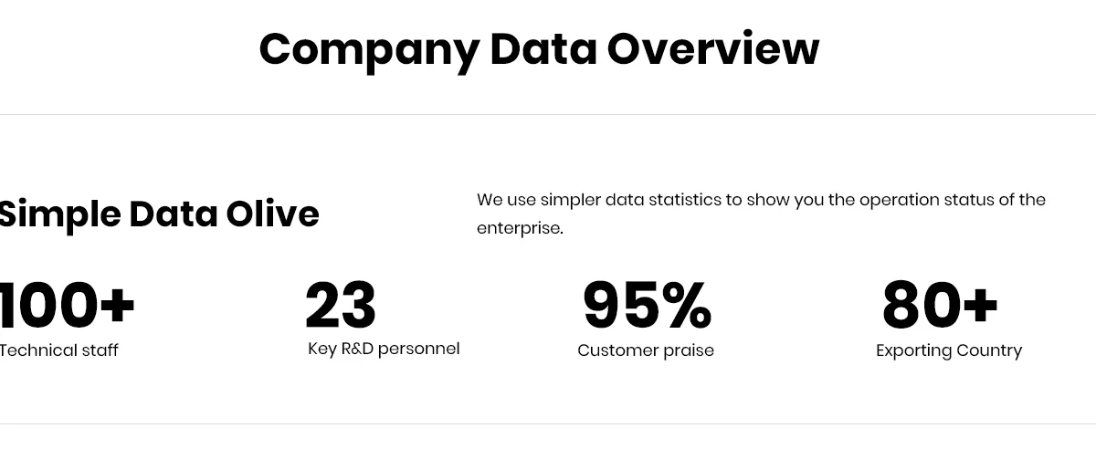Click the "100" technical staff number
Viewport: 1096px width, 449px height.
(47, 305)
